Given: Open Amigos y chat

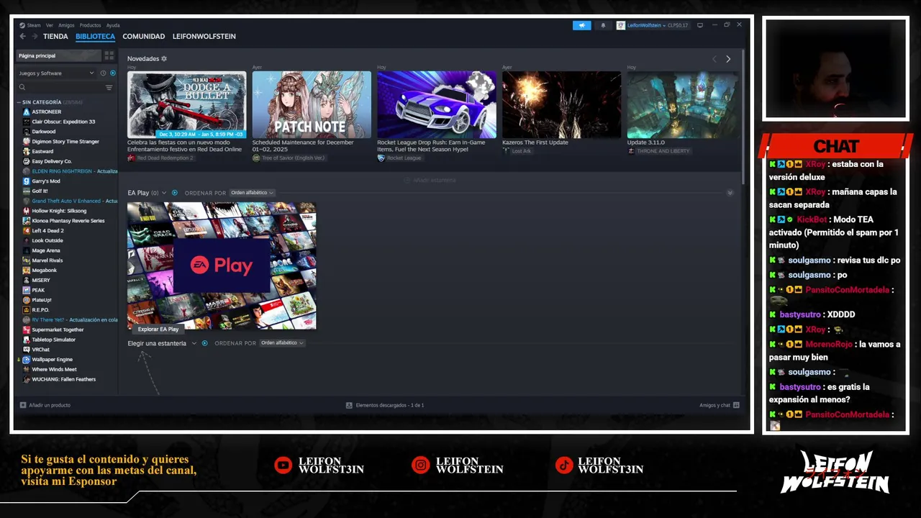Looking at the screenshot, I should point(720,405).
